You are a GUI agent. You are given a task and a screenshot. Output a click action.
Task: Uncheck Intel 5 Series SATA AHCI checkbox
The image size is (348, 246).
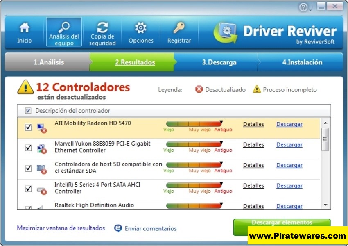(x=28, y=189)
